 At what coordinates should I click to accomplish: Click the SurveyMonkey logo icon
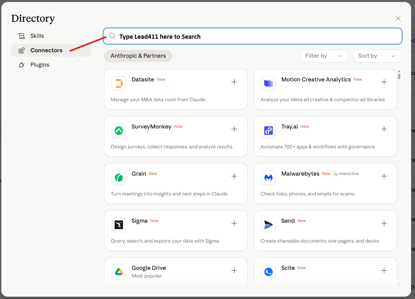click(119, 131)
